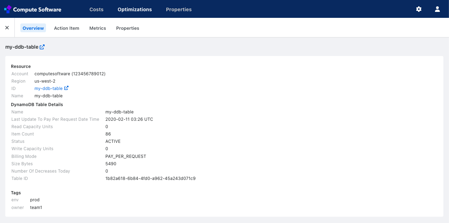The image size is (449, 223).
Task: Click the Billing Mode label
Action: tap(24, 156)
